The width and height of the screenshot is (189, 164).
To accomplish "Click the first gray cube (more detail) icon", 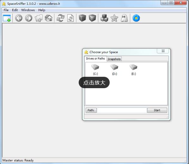I will pyautogui.click(x=82, y=18).
